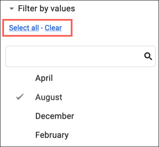Hide value list via disclosure triangle
159x147 pixels.
click(x=12, y=9)
